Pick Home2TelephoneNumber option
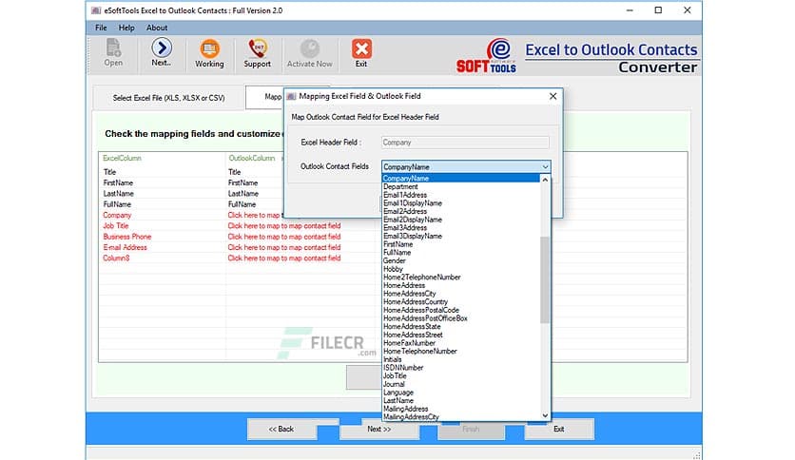Screen dimensions: 795x460 pyautogui.click(x=460, y=278)
